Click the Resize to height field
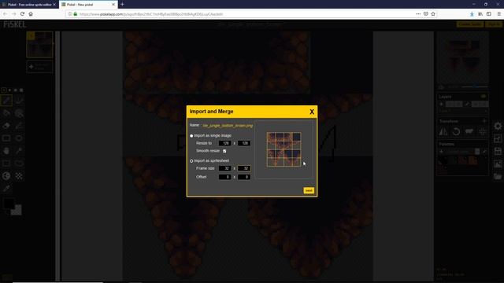Viewport: 504px width, 283px height. point(244,143)
